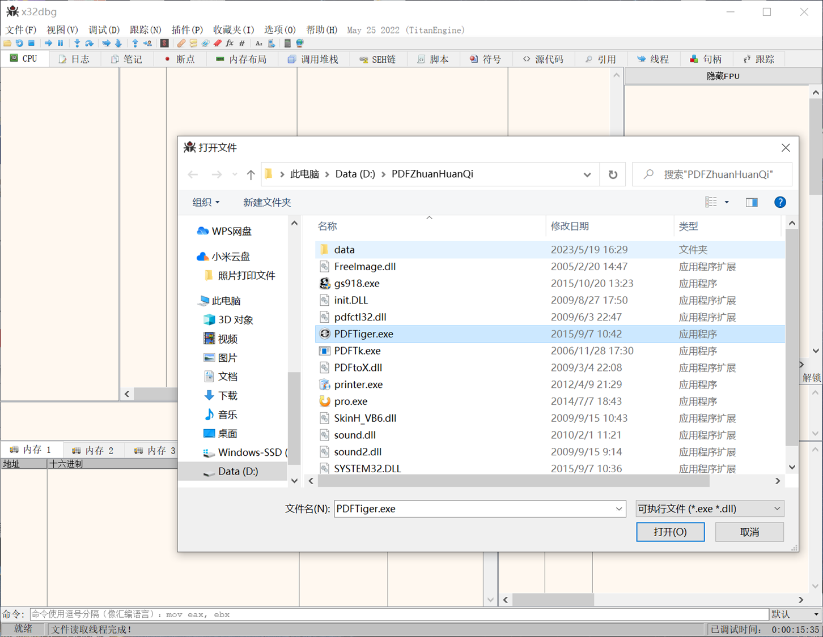This screenshot has width=823, height=637.
Task: Click the strings A₂ toolbar icon
Action: tap(258, 43)
